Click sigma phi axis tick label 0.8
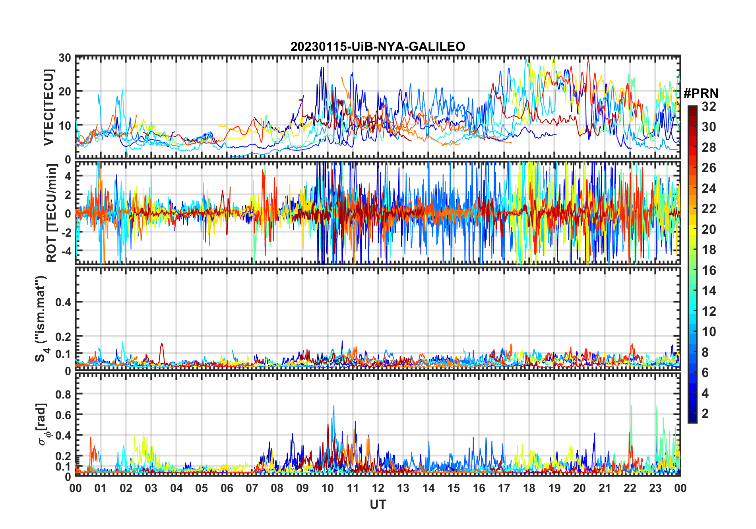The width and height of the screenshot is (756, 529). point(63,394)
